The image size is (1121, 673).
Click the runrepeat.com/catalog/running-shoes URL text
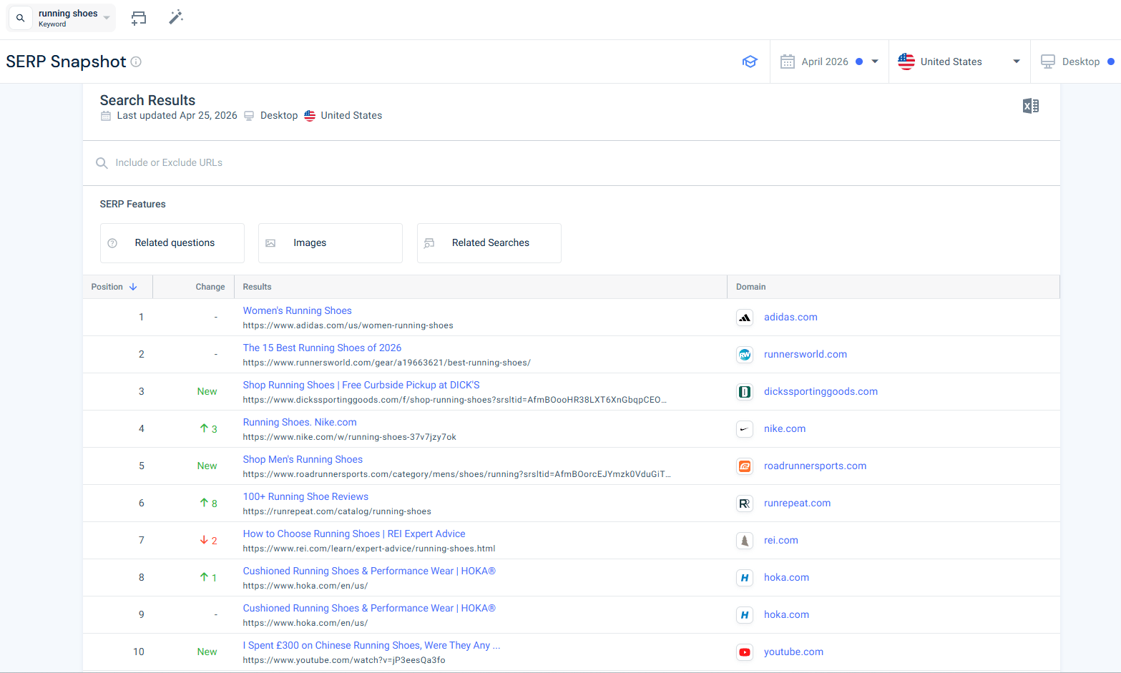tap(337, 511)
